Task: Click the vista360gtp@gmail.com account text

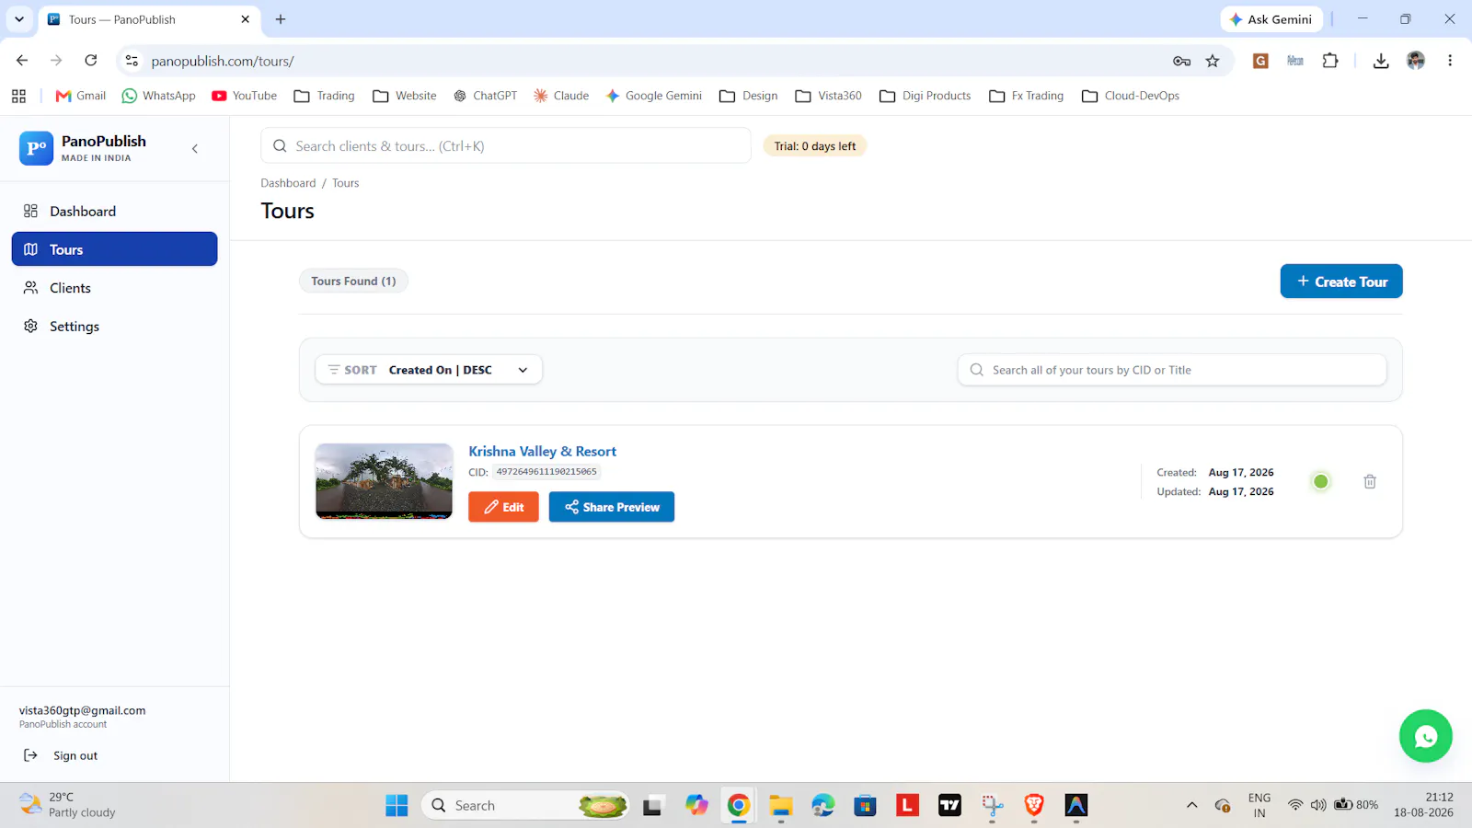Action: click(x=83, y=710)
